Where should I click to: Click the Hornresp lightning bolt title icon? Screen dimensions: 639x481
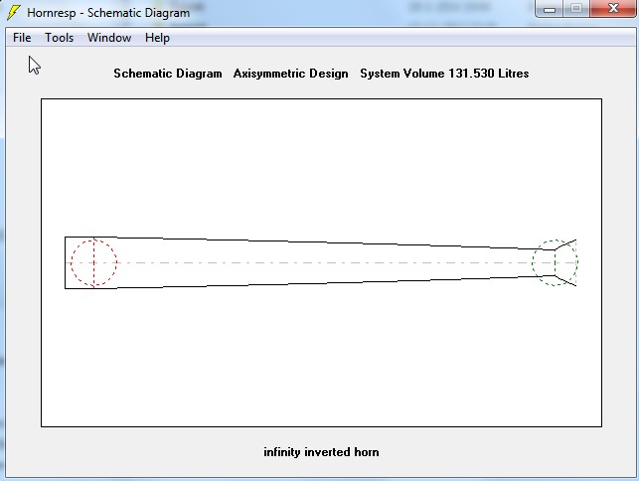(14, 12)
